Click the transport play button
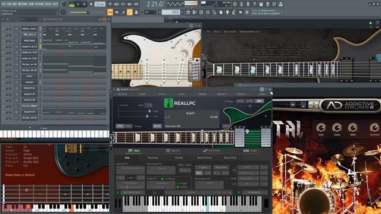The width and height of the screenshot is (381, 214). click(x=78, y=4)
